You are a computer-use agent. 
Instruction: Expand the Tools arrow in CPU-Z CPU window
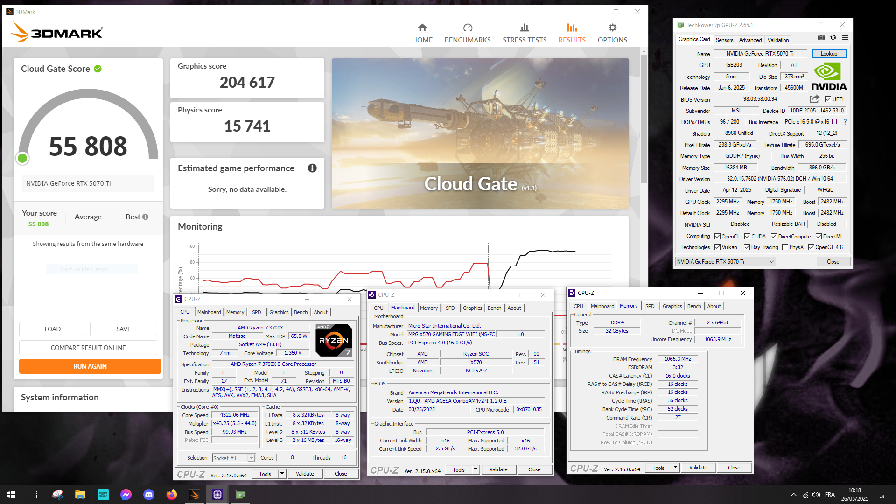tap(282, 474)
